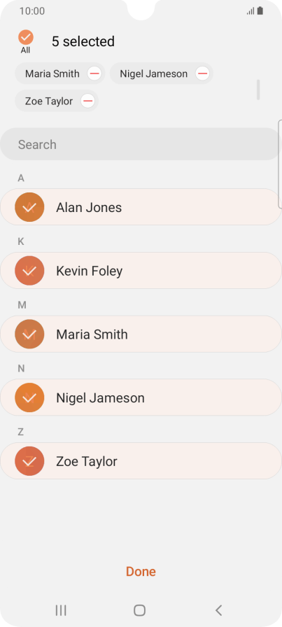
Task: Tap the Maria Smith chip label
Action: (52, 73)
